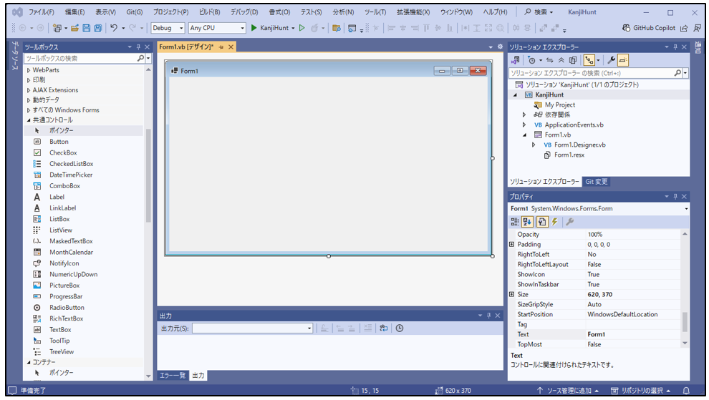The height and width of the screenshot is (400, 709).
Task: Click リポジトリの選択 in the status bar
Action: tap(640, 391)
